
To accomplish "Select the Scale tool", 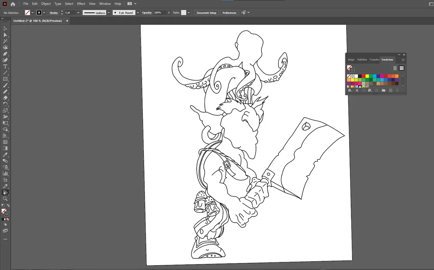I will point(5,110).
